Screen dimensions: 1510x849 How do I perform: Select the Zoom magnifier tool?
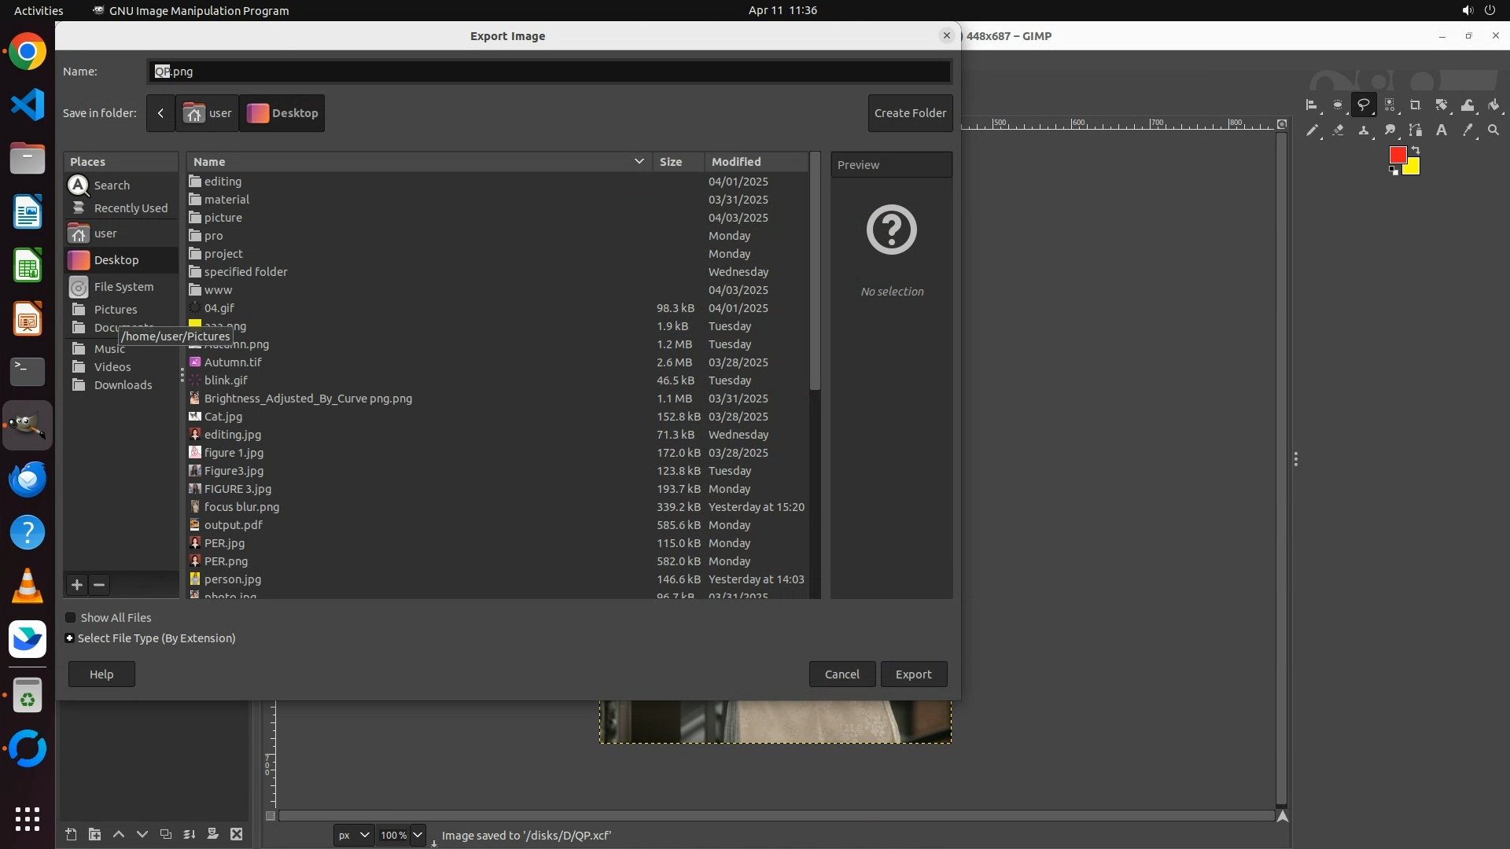click(1493, 130)
